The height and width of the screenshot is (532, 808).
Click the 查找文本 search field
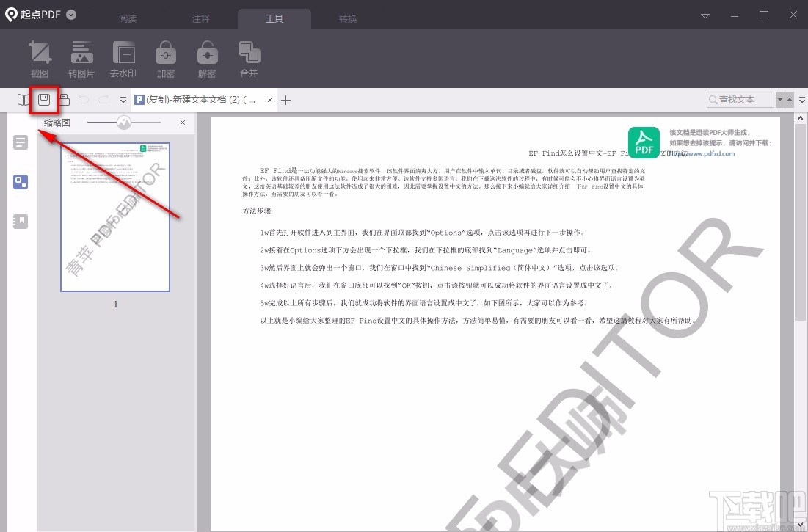pos(740,99)
